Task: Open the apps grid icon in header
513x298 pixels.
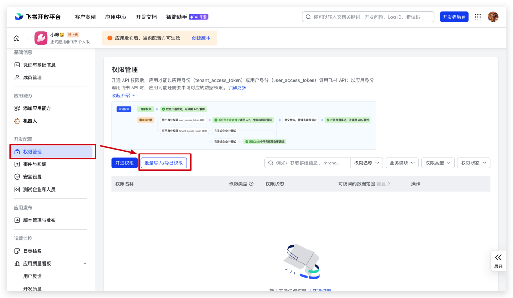Action: coord(478,17)
